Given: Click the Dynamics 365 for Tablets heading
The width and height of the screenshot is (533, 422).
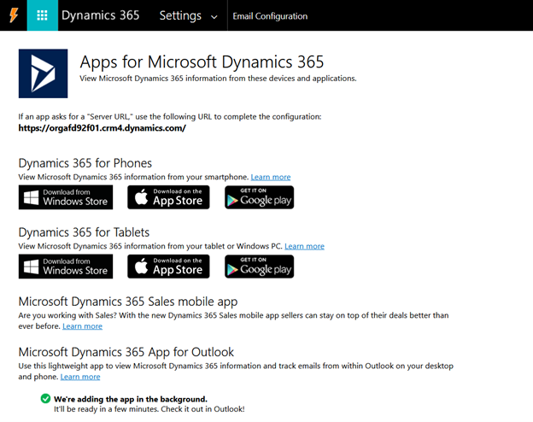Looking at the screenshot, I should (x=84, y=232).
